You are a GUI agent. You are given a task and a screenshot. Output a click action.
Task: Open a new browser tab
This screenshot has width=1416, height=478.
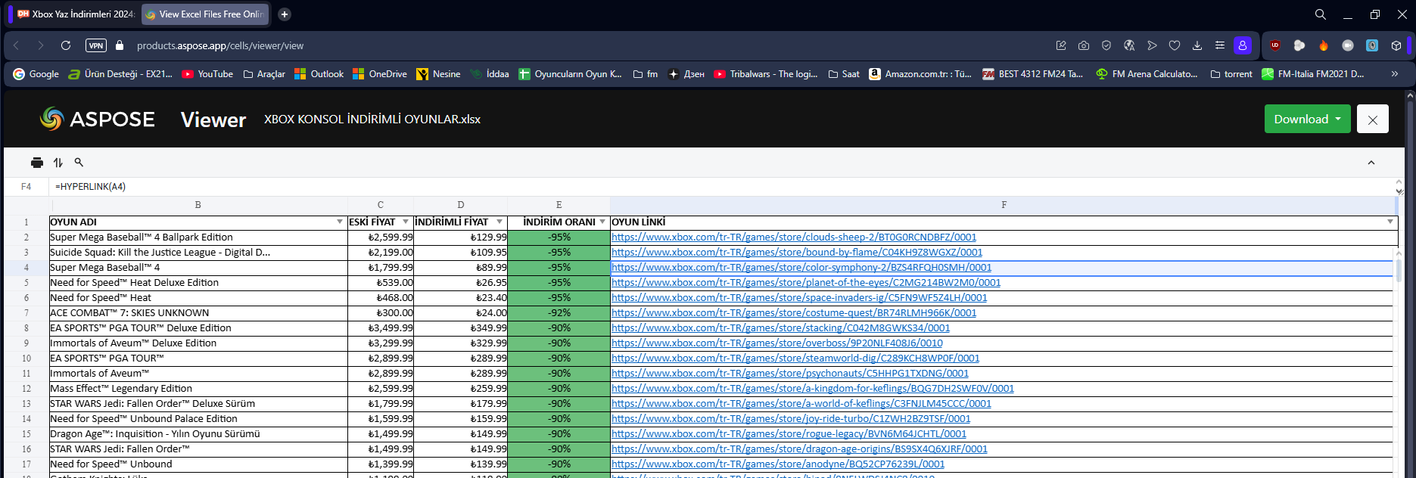pyautogui.click(x=285, y=14)
